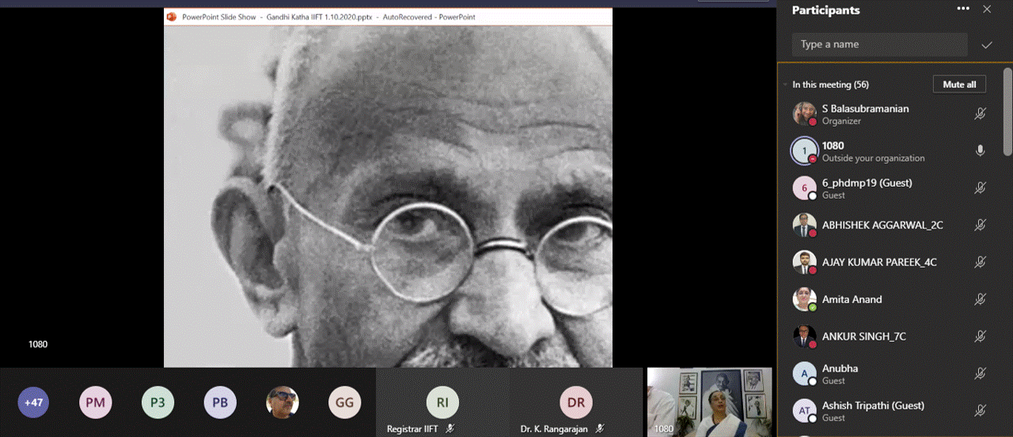Toggle muted mic for Amita Anand

pos(980,299)
